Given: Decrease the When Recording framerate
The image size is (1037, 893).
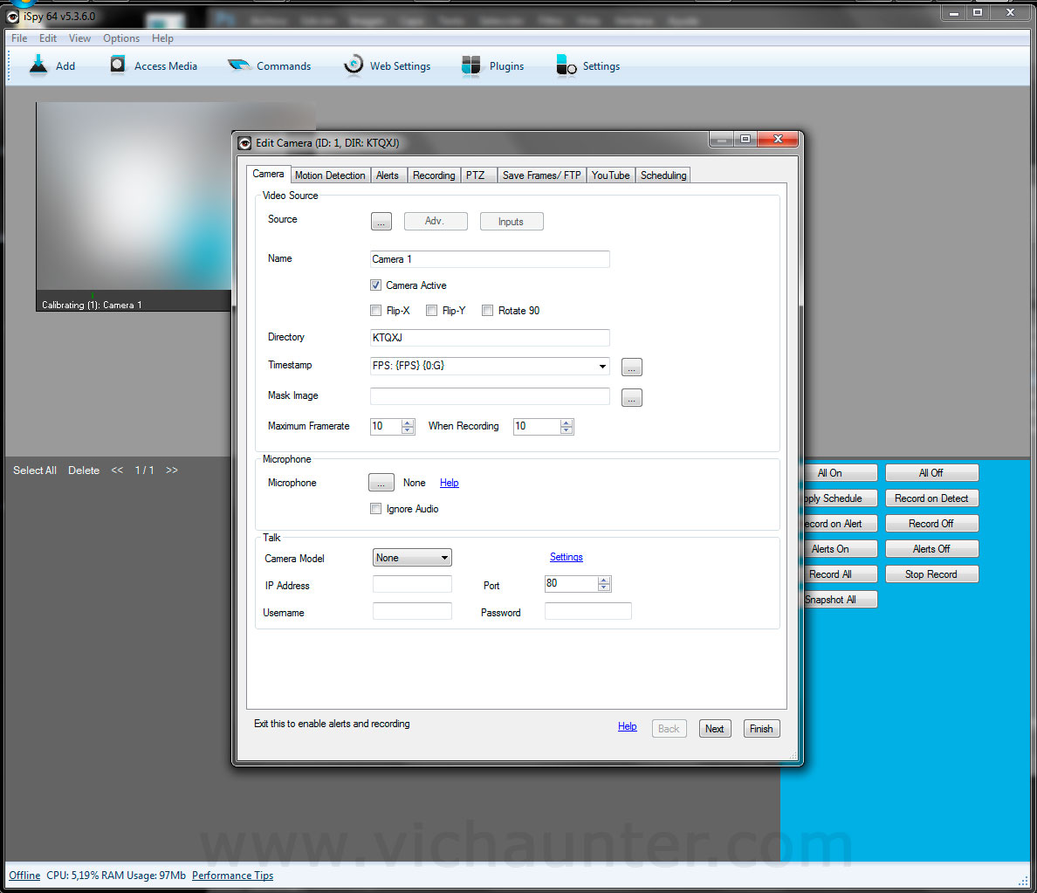Looking at the screenshot, I should pos(567,430).
